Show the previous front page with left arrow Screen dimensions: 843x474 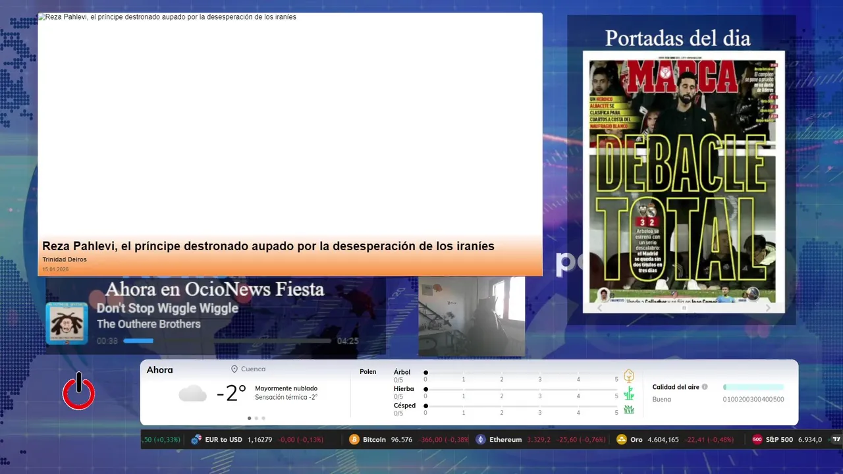click(599, 307)
